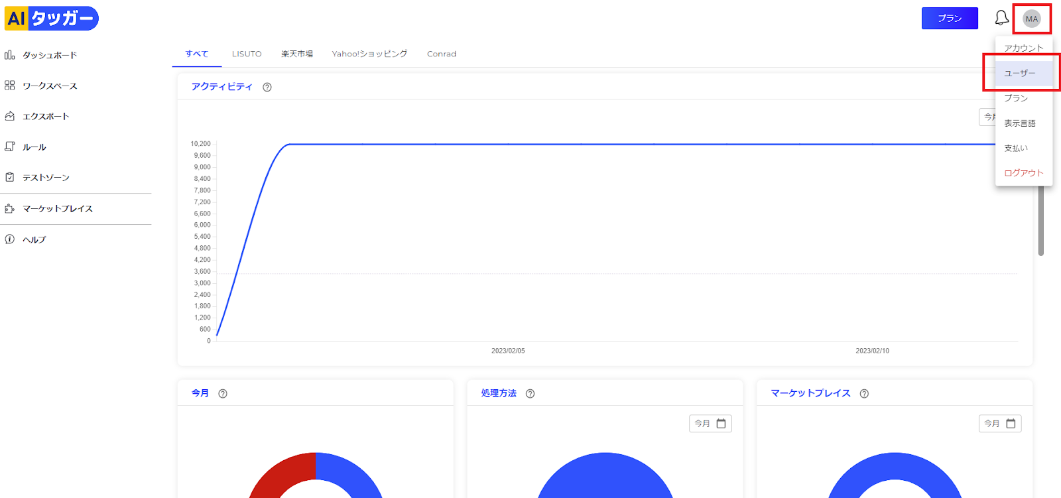
Task: Click the 今月 card title
Action: (x=200, y=393)
